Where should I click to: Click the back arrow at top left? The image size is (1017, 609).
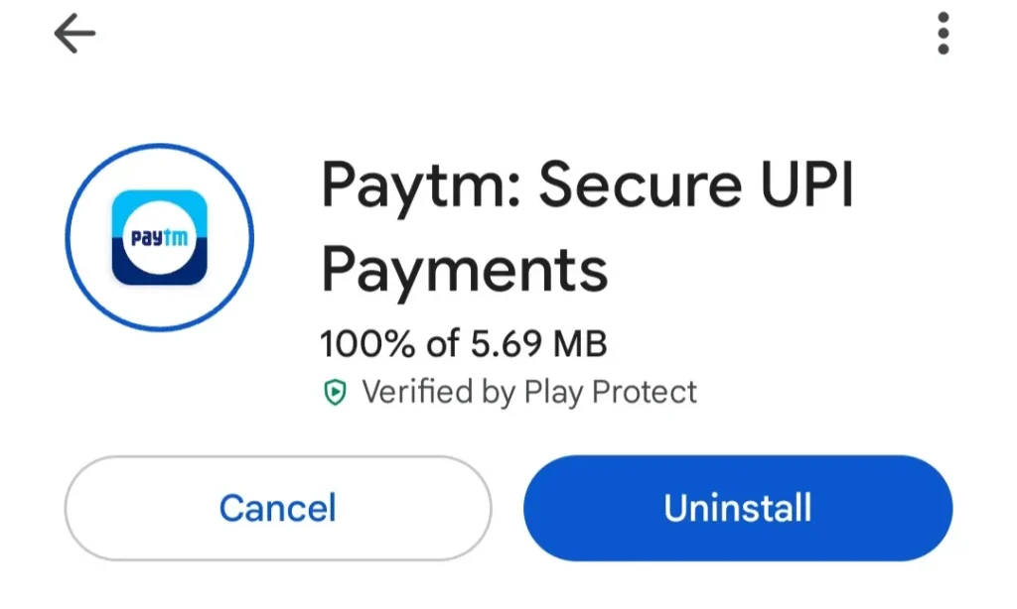pos(73,33)
